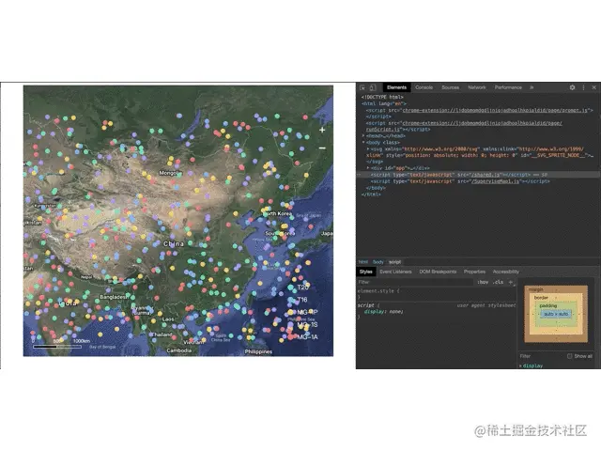Click the computed Filter input field
Viewport: 601px width, 451px height.
541,356
